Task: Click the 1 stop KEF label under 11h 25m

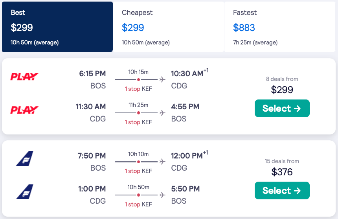Action: pyautogui.click(x=138, y=122)
